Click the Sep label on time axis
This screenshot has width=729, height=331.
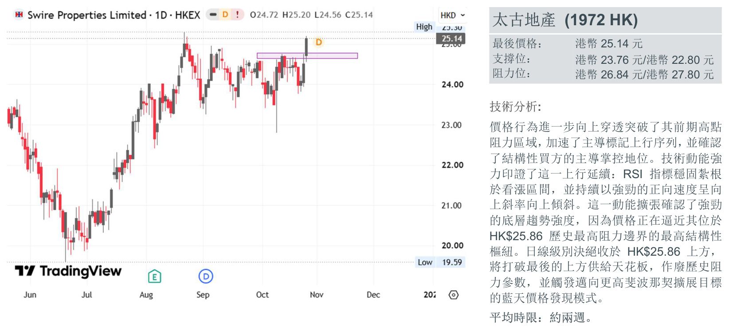point(203,295)
